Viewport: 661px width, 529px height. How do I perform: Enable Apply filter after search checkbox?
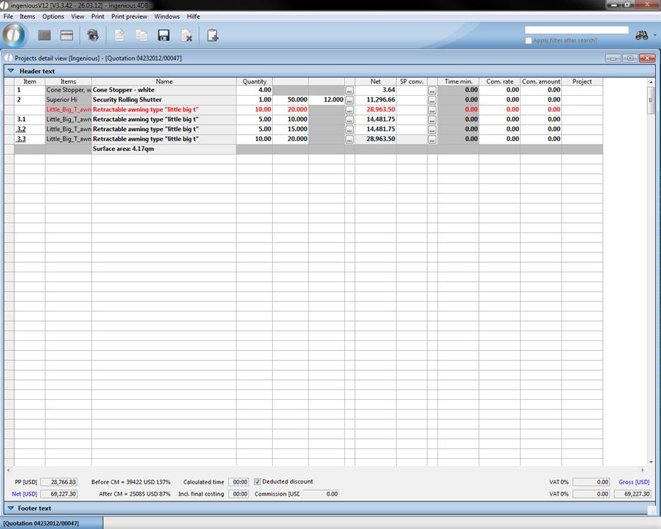(529, 40)
